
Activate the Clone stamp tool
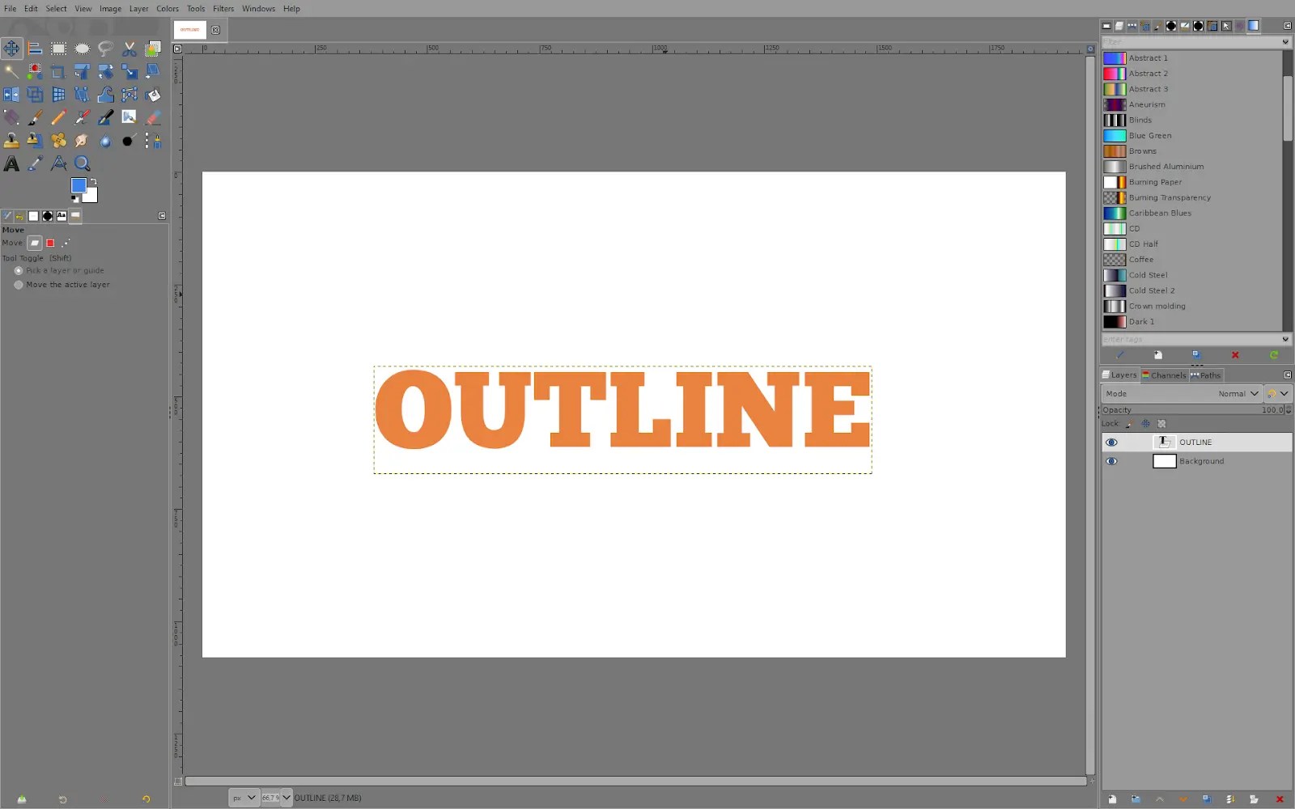pos(11,140)
